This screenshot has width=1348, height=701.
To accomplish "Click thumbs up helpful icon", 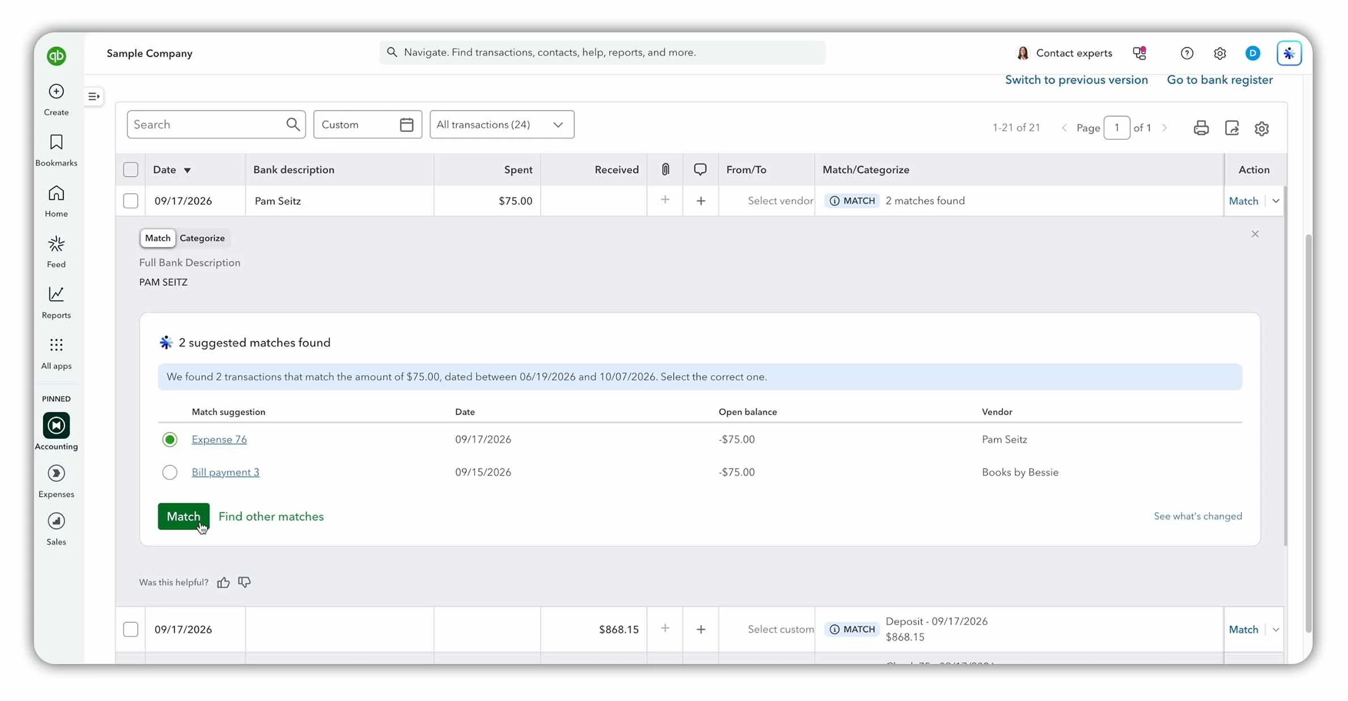I will click(223, 582).
